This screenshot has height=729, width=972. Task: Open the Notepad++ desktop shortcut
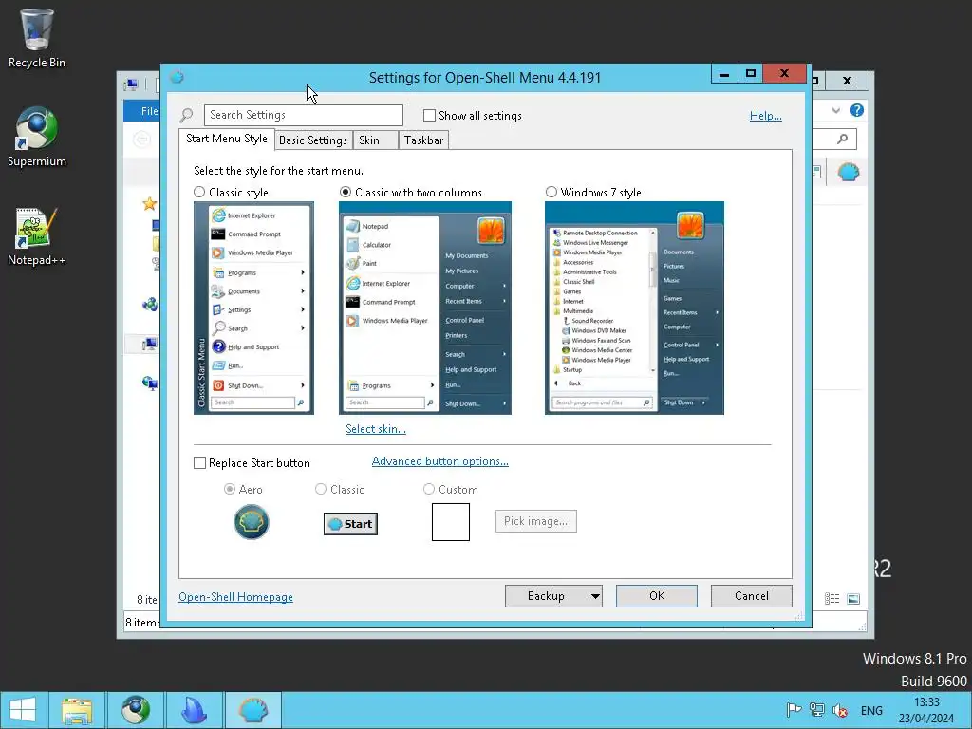37,236
